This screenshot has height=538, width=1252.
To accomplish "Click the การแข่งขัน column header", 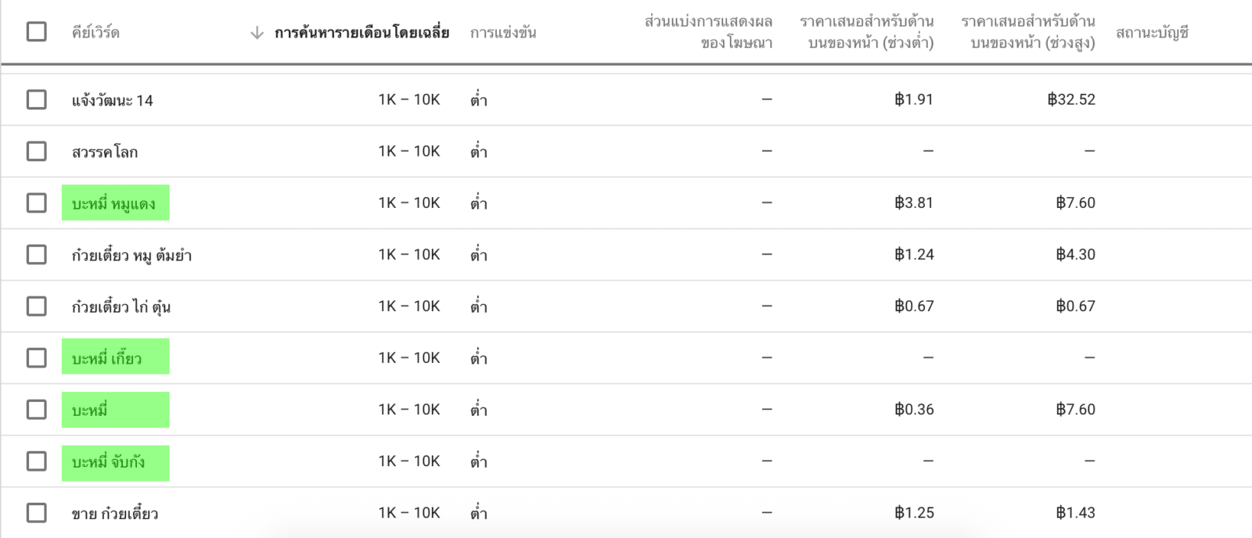I will [503, 33].
